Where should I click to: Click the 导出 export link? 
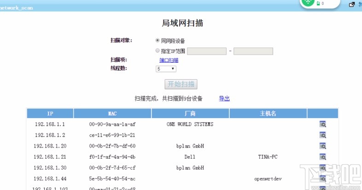click(x=224, y=99)
